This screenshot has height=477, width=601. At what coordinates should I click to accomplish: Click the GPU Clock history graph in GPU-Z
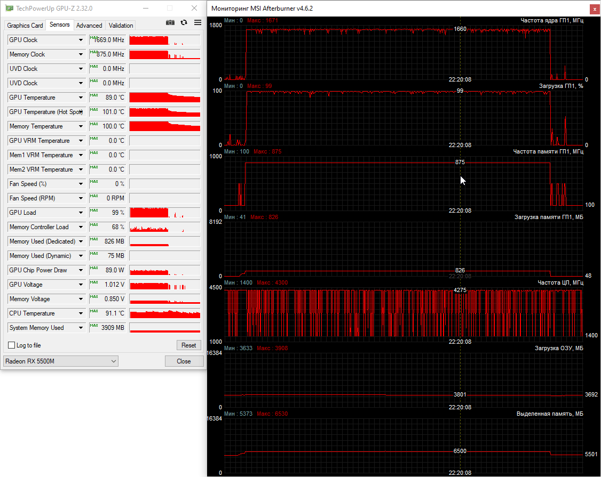coord(165,40)
